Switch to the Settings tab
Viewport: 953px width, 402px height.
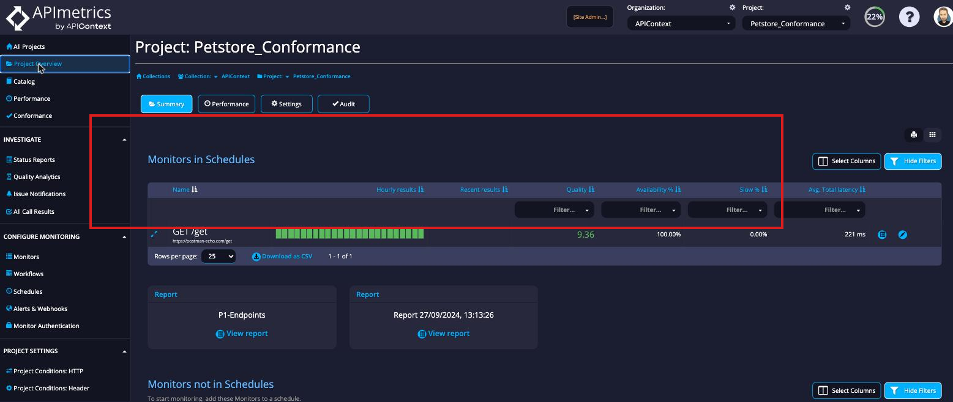pos(286,104)
